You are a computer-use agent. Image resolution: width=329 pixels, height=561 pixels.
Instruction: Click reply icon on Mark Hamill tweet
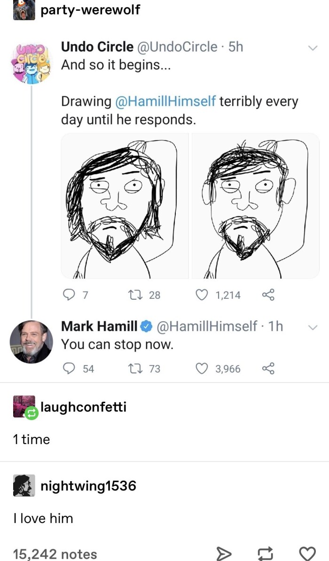coord(69,369)
